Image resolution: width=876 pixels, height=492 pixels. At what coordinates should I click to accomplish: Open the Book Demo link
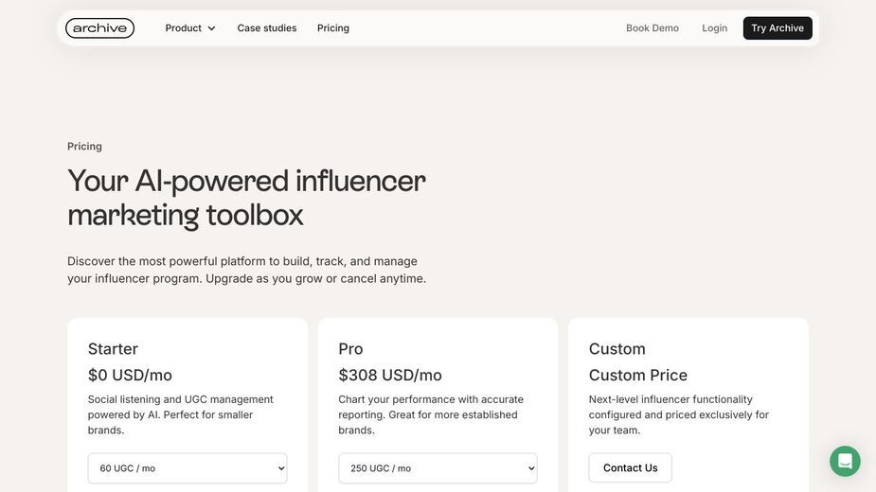pyautogui.click(x=652, y=28)
